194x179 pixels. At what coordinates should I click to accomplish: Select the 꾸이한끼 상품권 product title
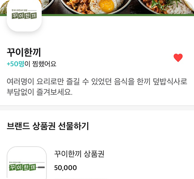tap(79, 154)
